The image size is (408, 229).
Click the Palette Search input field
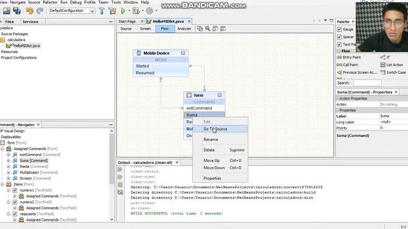pyautogui.click(x=367, y=83)
